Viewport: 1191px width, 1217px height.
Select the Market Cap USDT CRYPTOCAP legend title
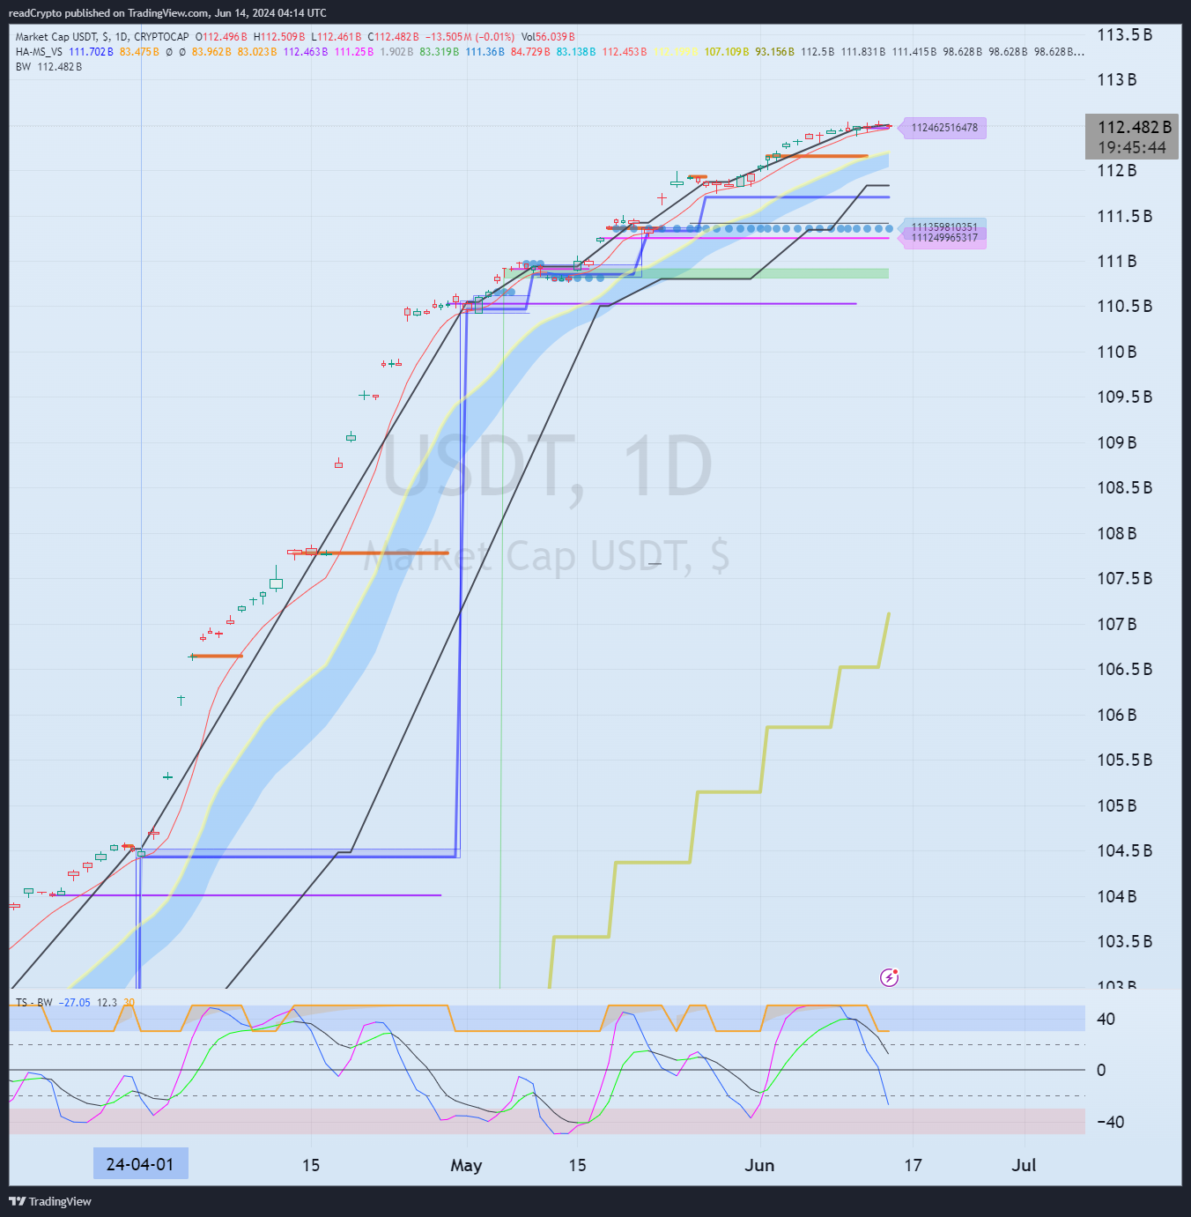click(x=102, y=37)
